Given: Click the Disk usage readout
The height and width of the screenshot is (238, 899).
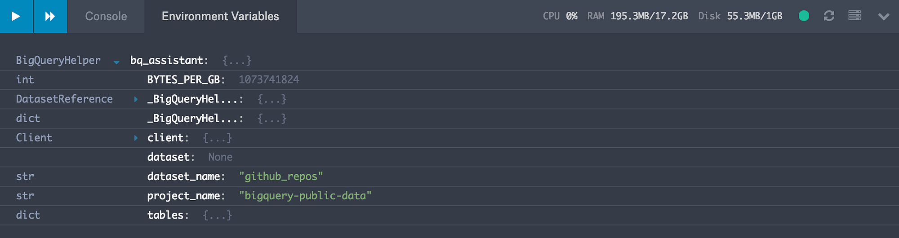Looking at the screenshot, I should (x=740, y=16).
